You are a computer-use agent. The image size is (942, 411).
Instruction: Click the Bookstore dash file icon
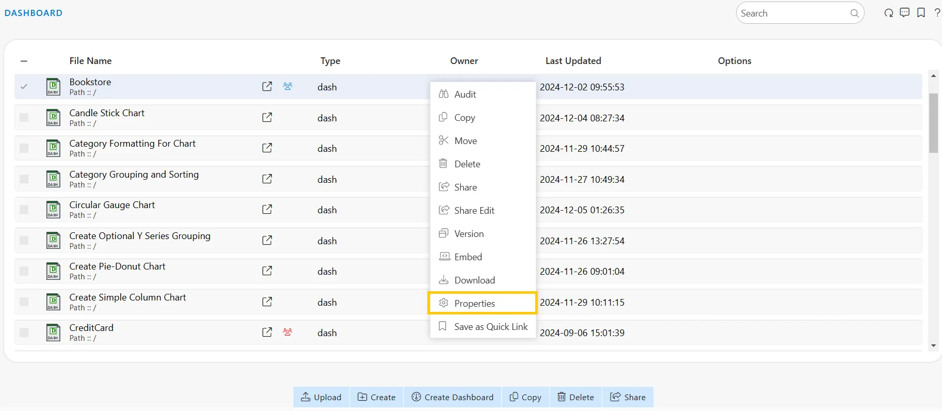[53, 87]
